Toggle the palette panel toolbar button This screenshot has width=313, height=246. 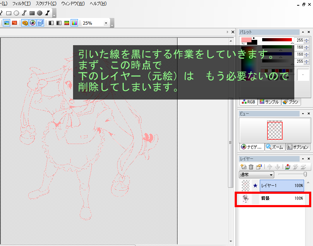25,23
